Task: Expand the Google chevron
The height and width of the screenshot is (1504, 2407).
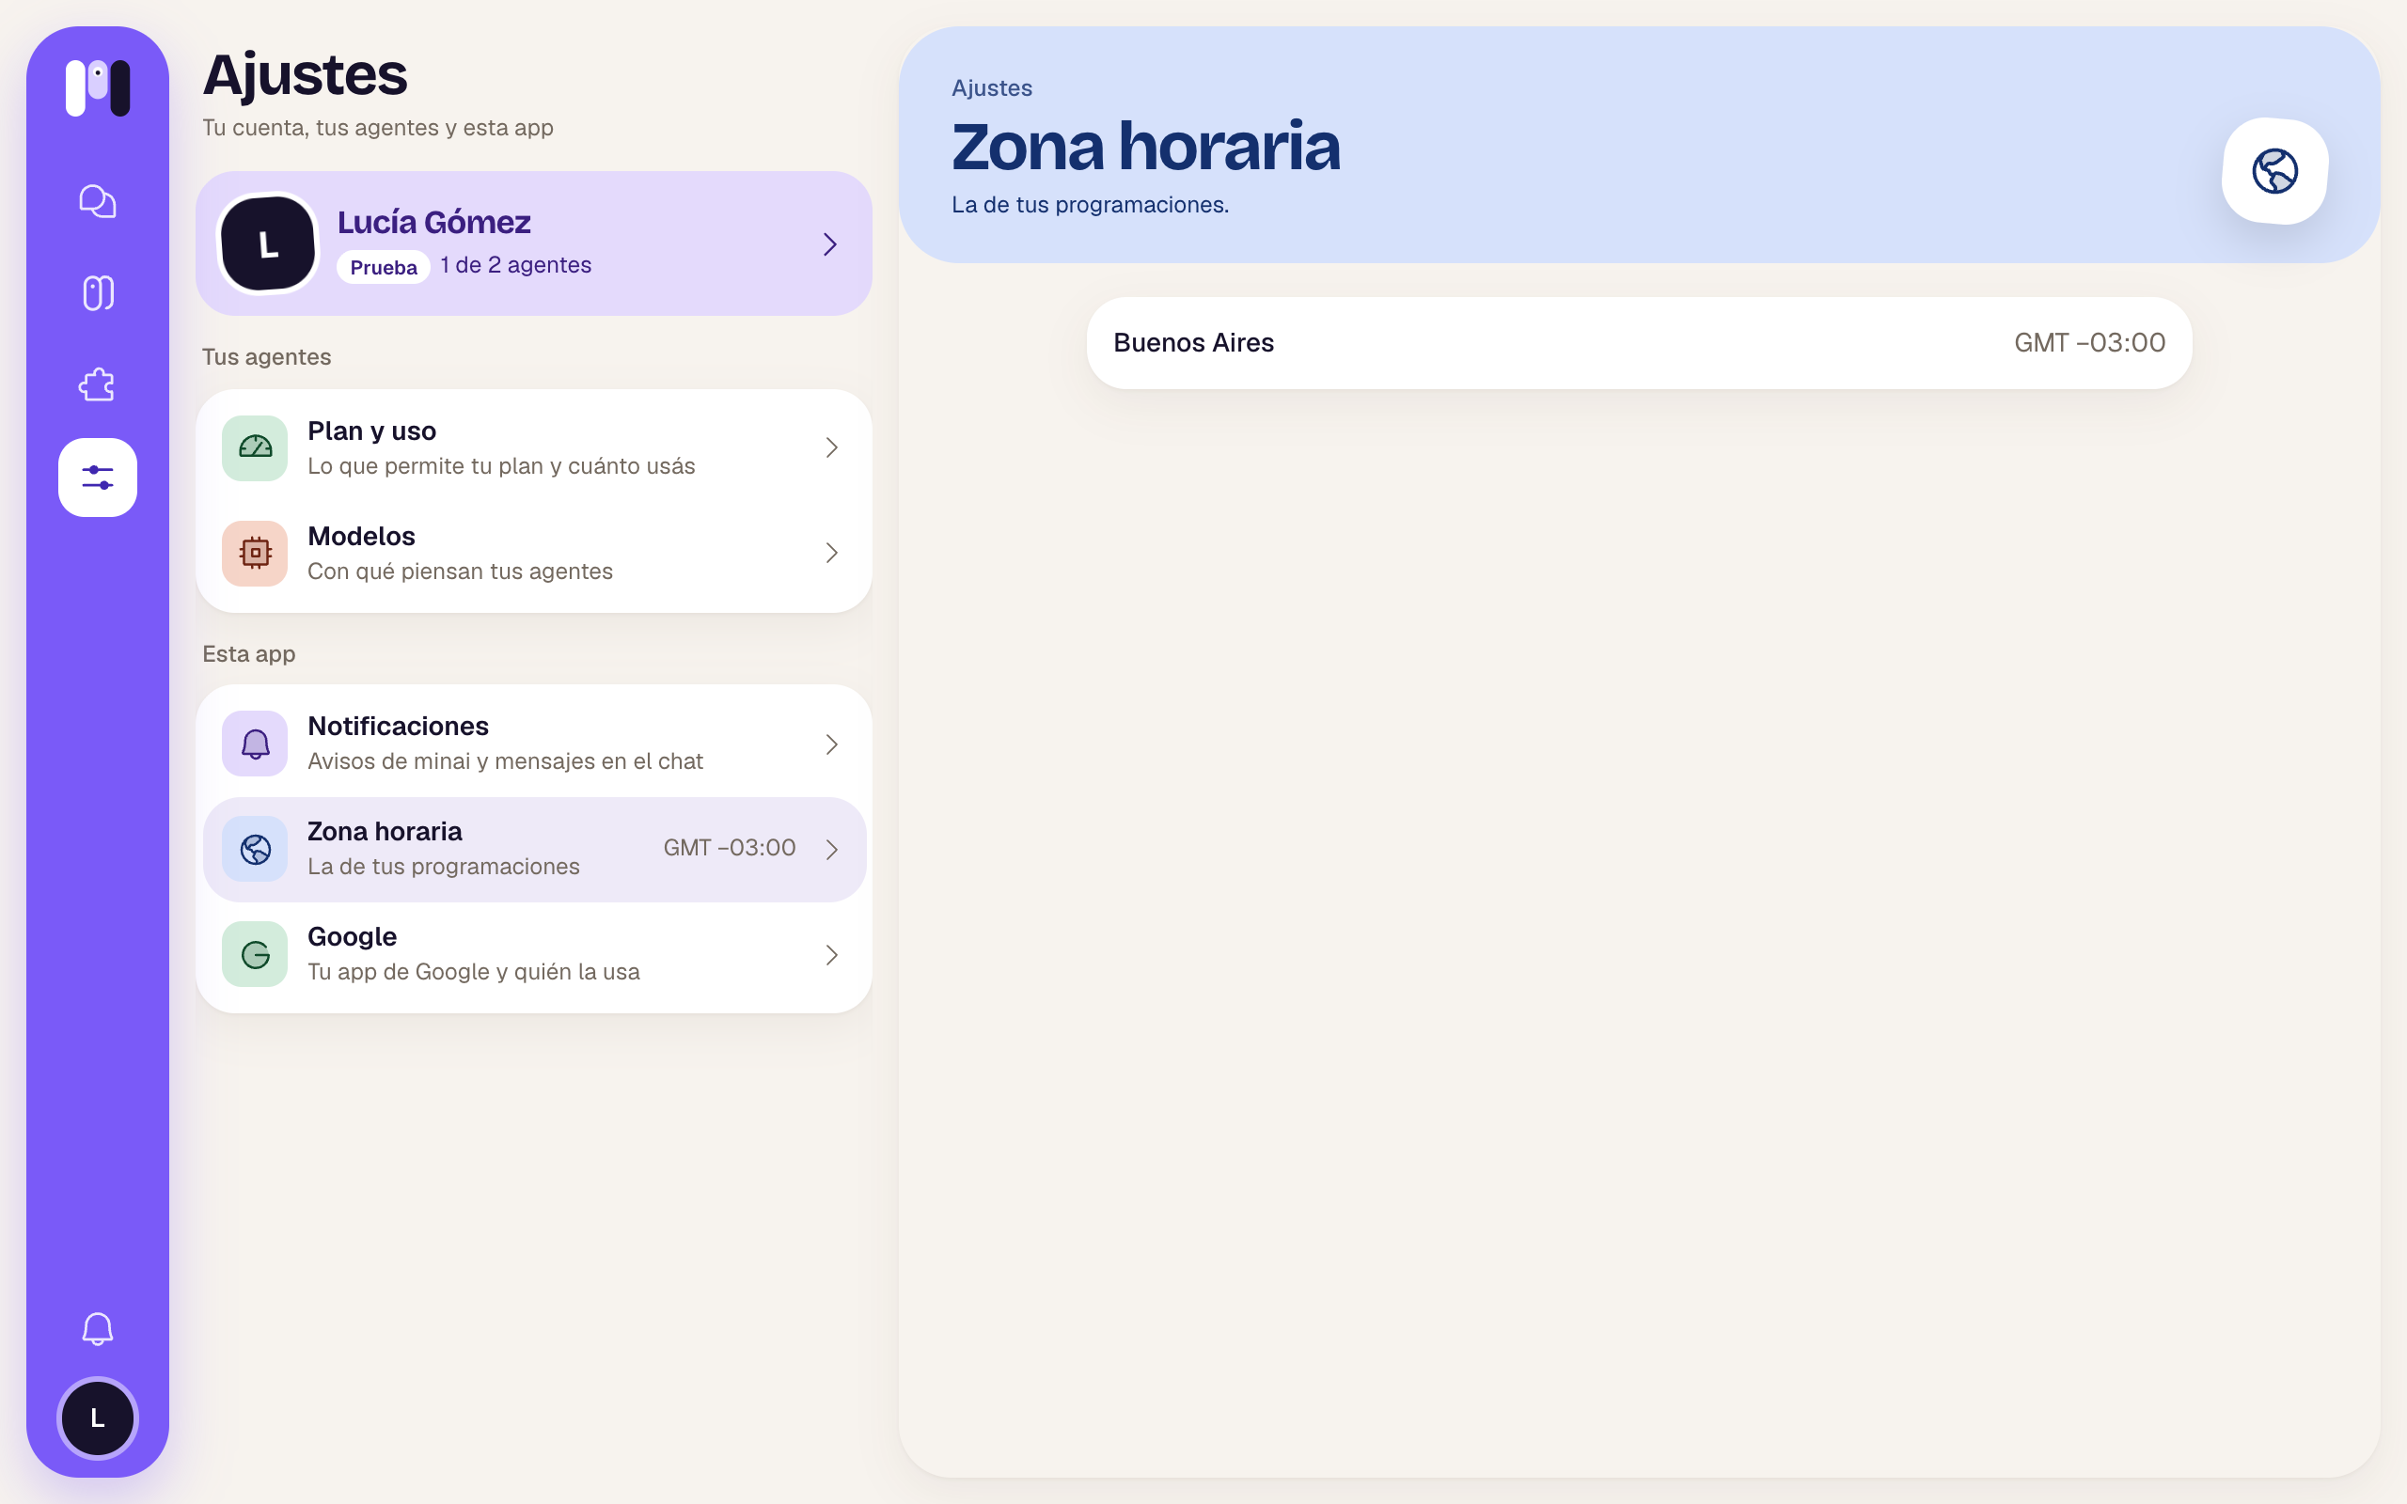Action: click(x=831, y=955)
